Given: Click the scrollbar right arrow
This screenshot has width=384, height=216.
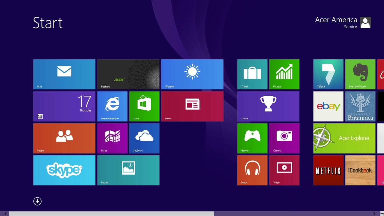Looking at the screenshot, I should coord(374,214).
